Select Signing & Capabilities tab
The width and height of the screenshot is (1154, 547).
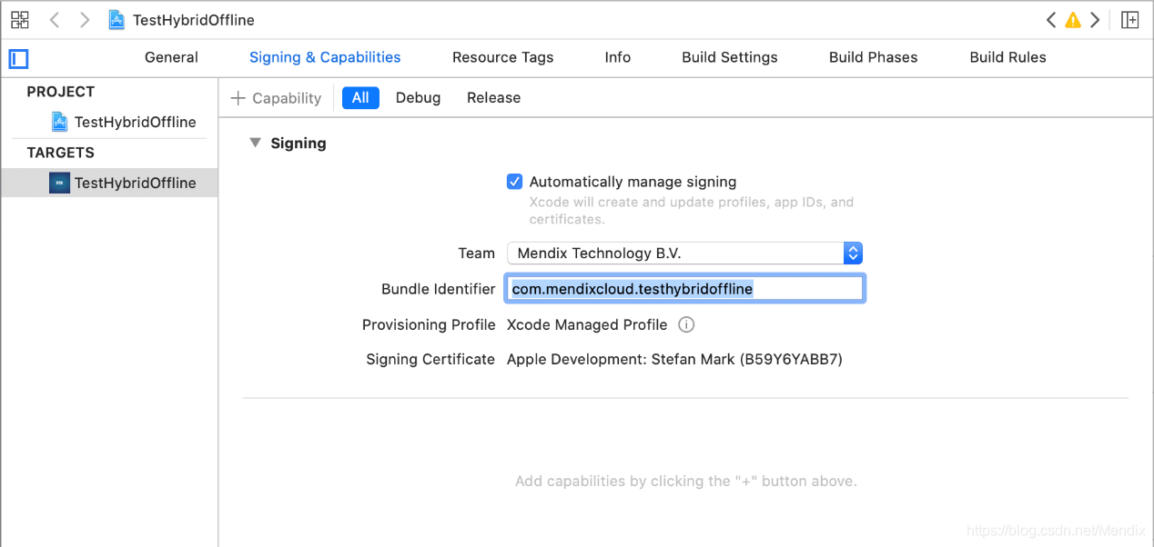click(x=325, y=57)
